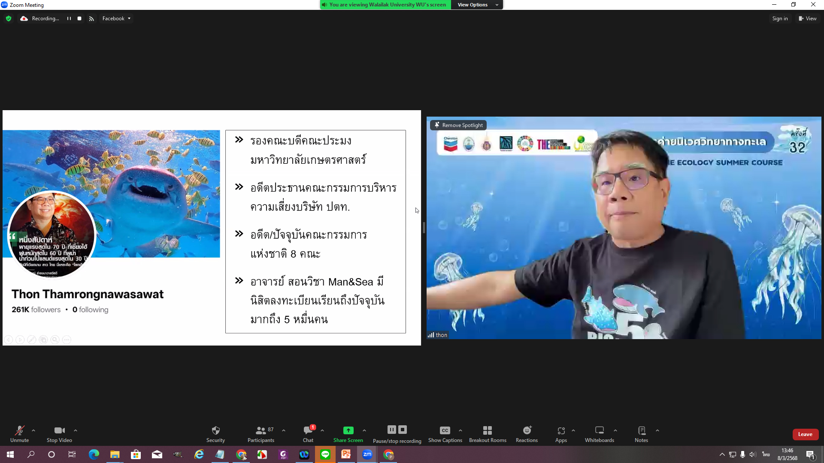Click Remove Spotlight on thon's video
Image resolution: width=824 pixels, height=463 pixels.
coord(458,125)
